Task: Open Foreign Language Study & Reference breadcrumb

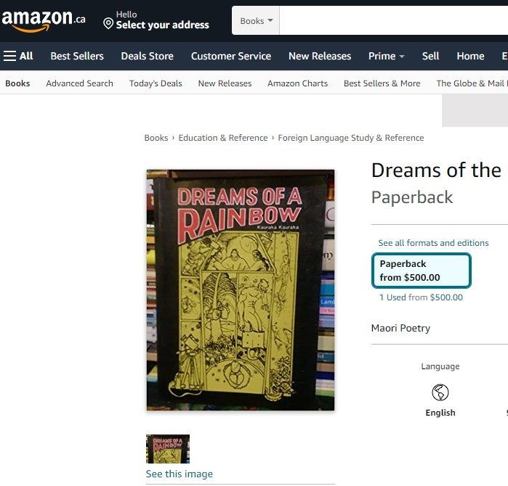Action: point(351,138)
